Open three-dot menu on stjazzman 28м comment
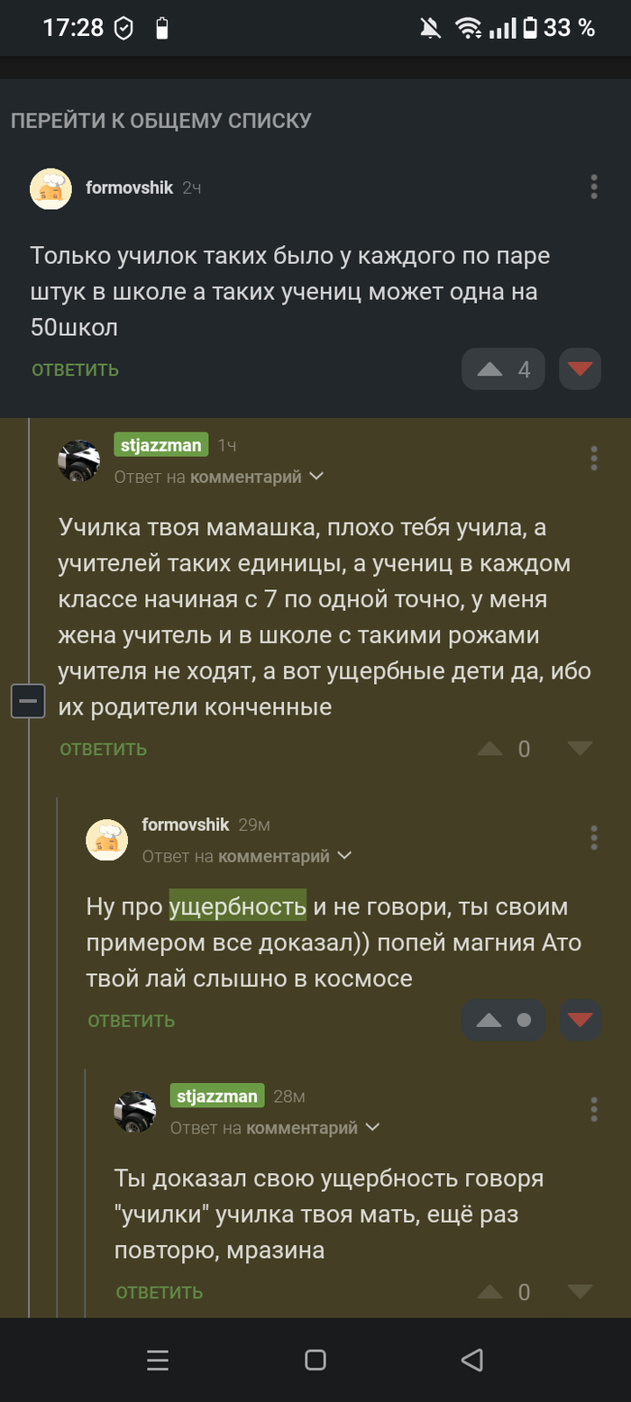631x1402 pixels. (593, 1108)
